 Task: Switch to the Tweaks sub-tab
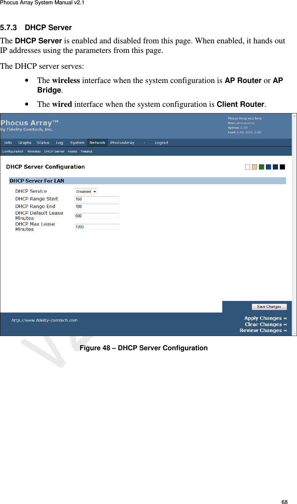point(86,151)
